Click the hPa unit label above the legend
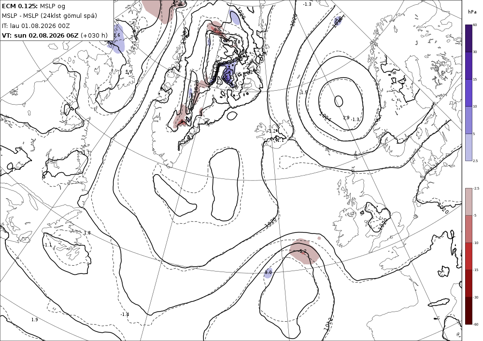Screen dimensions: 483x341 coord(471,12)
